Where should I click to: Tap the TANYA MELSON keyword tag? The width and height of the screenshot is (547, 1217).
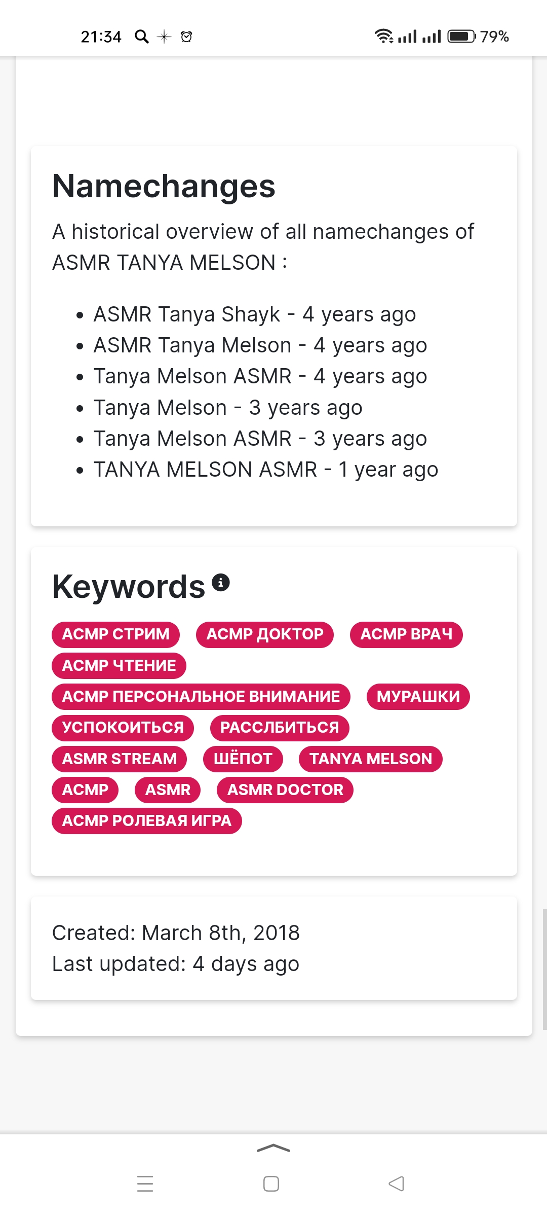click(x=371, y=759)
